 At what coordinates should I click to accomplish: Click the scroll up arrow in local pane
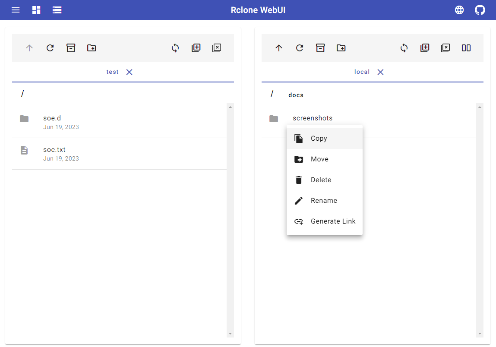pyautogui.click(x=480, y=107)
